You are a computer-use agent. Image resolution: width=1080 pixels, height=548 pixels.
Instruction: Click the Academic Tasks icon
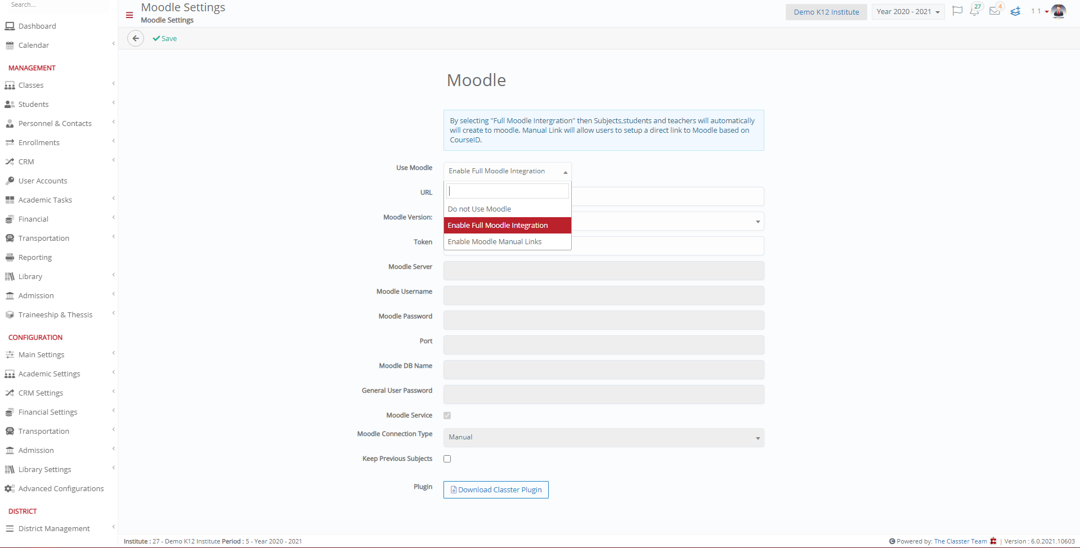tap(10, 200)
